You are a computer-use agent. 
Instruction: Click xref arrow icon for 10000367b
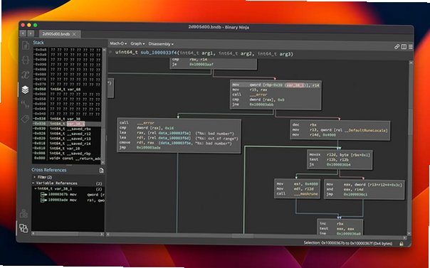click(43, 194)
